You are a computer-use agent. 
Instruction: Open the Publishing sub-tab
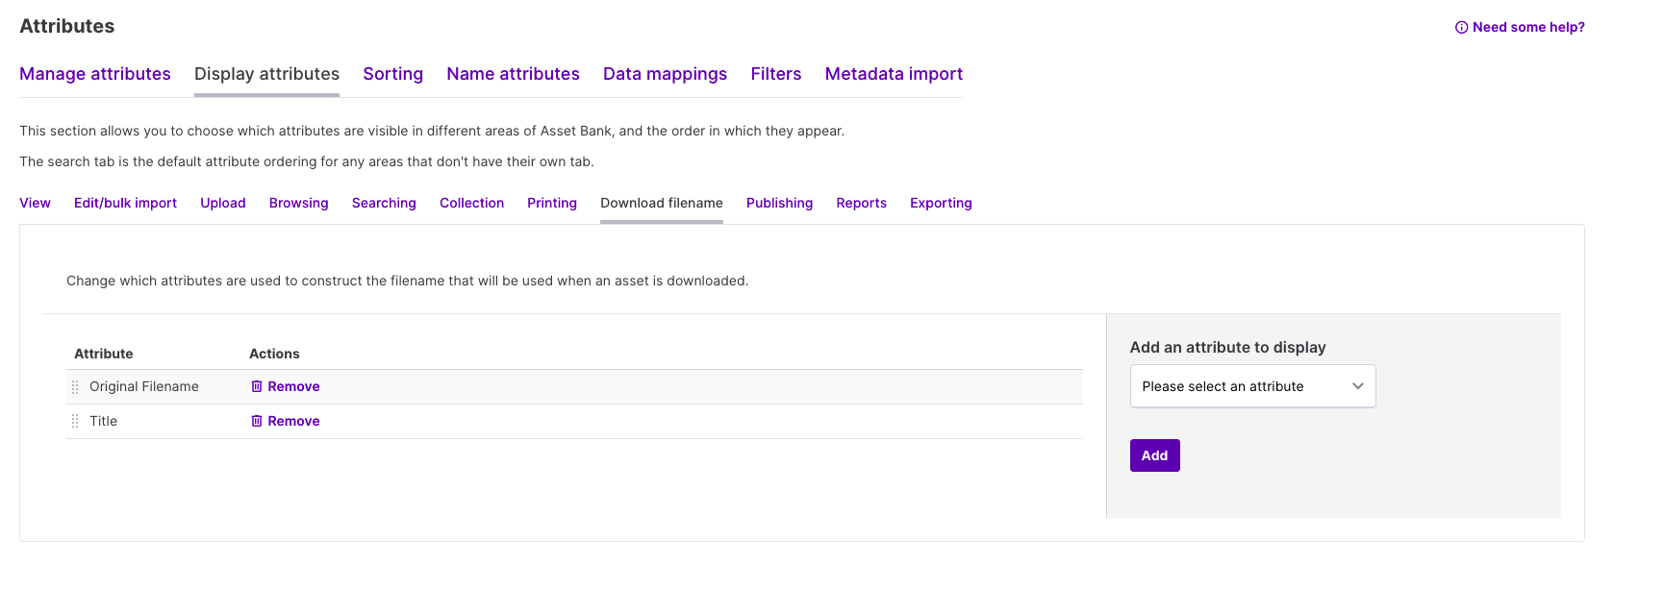[x=779, y=203]
